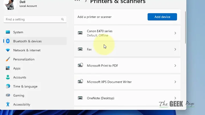Click the OneNote (Desktop) label
The image size is (205, 115).
point(101,98)
